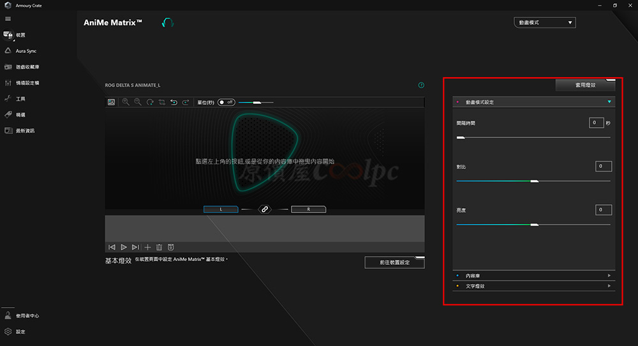The width and height of the screenshot is (638, 346).
Task: Click the Armoury Crate logo in title bar
Action: click(8, 5)
